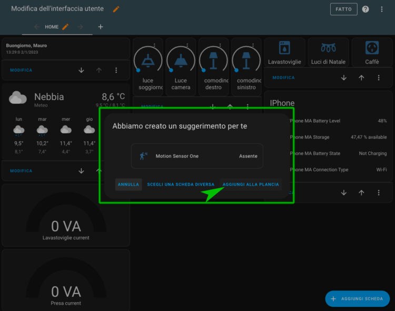
Task: Open Luce camera card options
Action: coord(187,45)
